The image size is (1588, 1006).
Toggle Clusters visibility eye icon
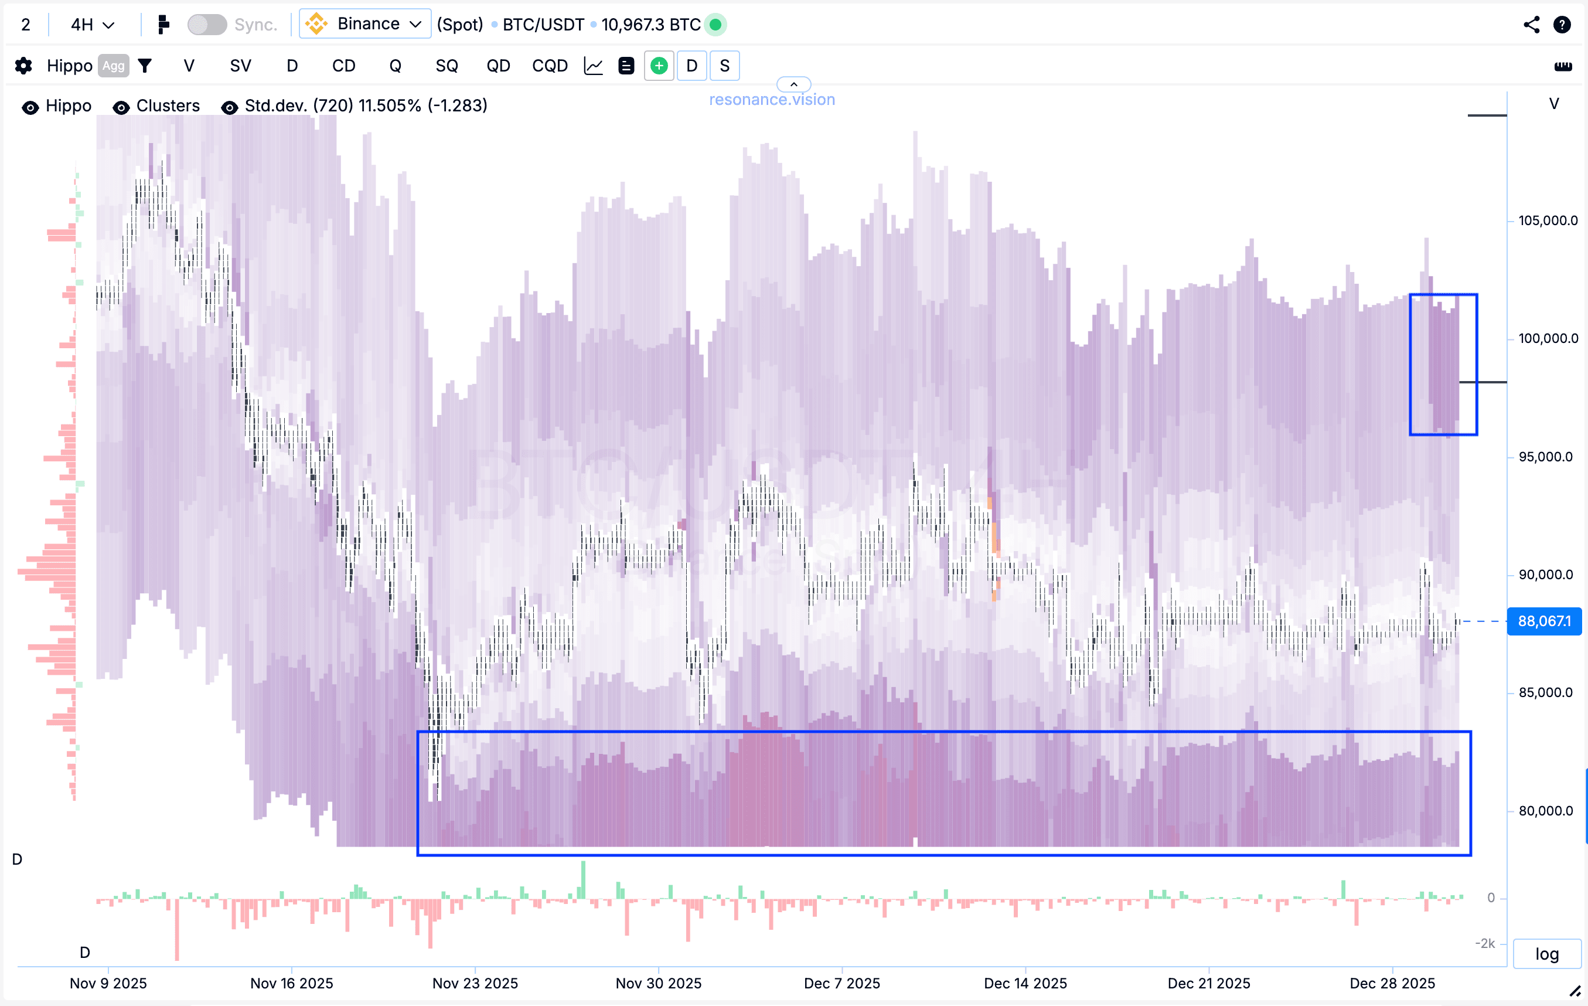tap(121, 107)
